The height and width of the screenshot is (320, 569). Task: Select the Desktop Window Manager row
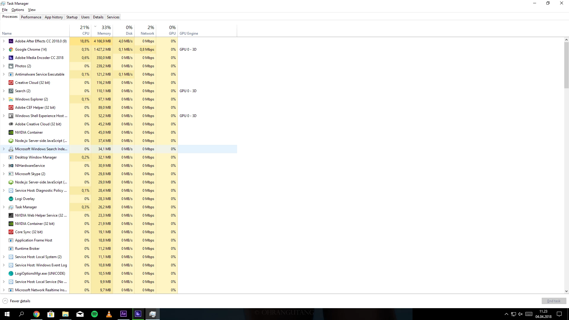36,157
